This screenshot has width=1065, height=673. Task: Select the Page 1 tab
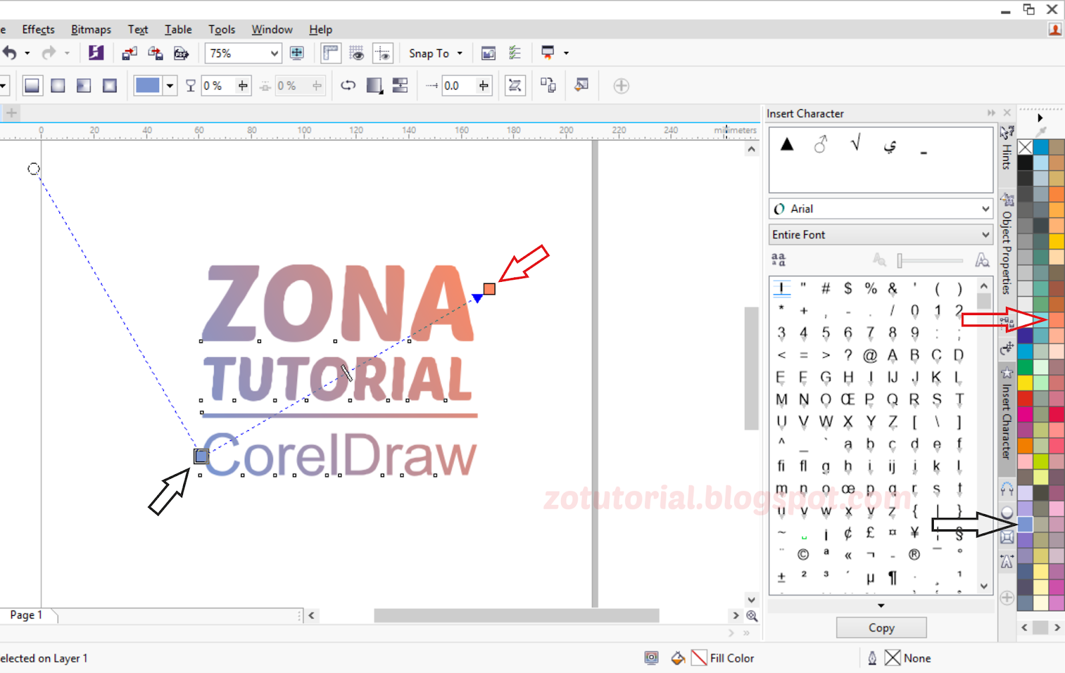click(27, 615)
